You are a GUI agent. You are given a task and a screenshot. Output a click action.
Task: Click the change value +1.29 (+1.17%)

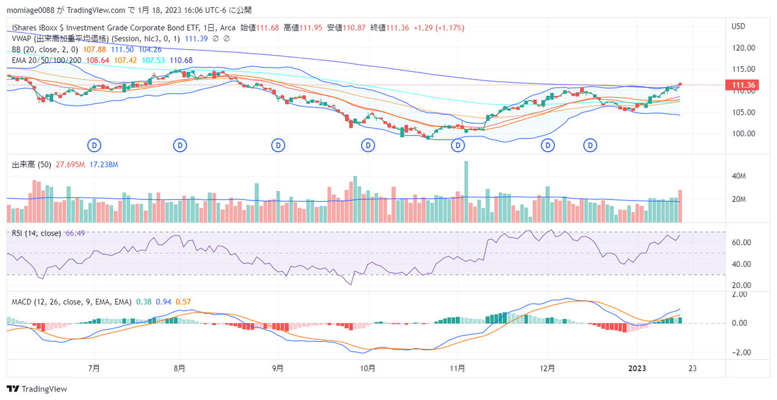pos(439,28)
